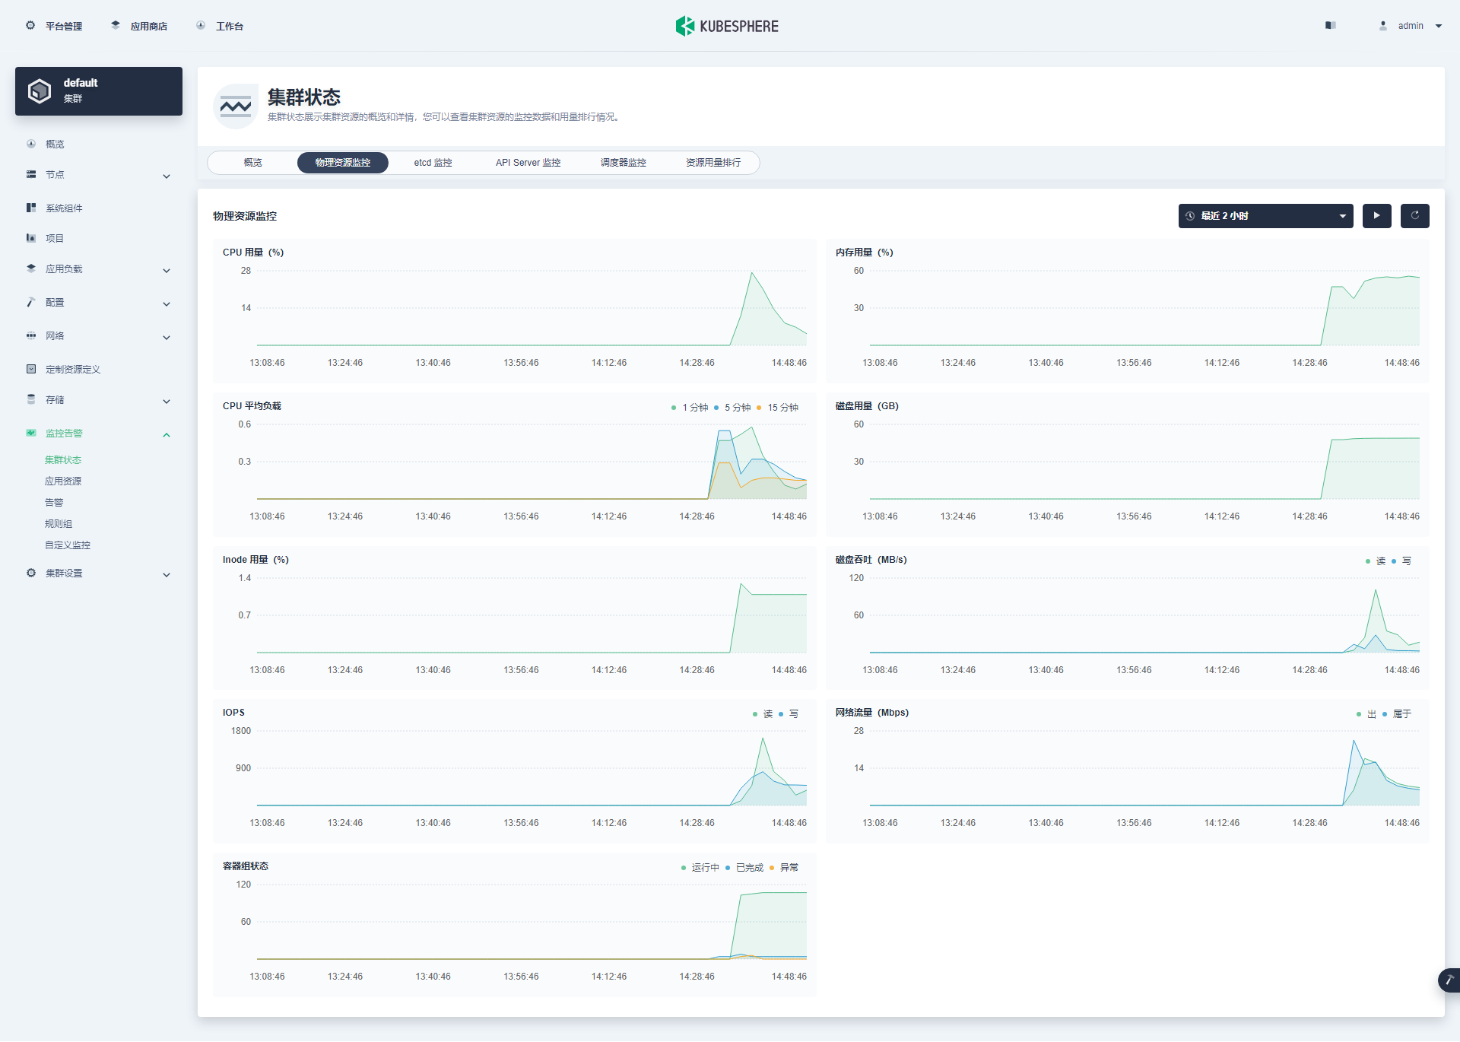Switch to the 物理资源监控 tab
The width and height of the screenshot is (1460, 1042).
point(343,163)
